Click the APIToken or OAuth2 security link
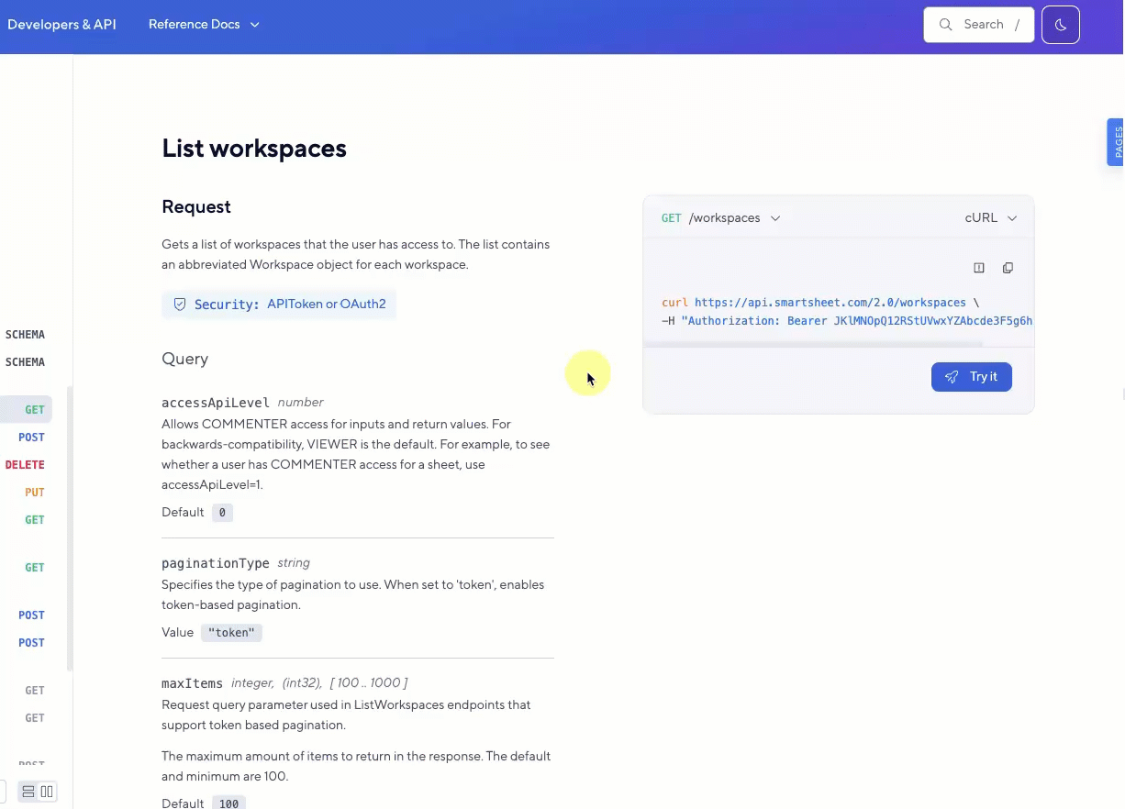 pyautogui.click(x=326, y=305)
